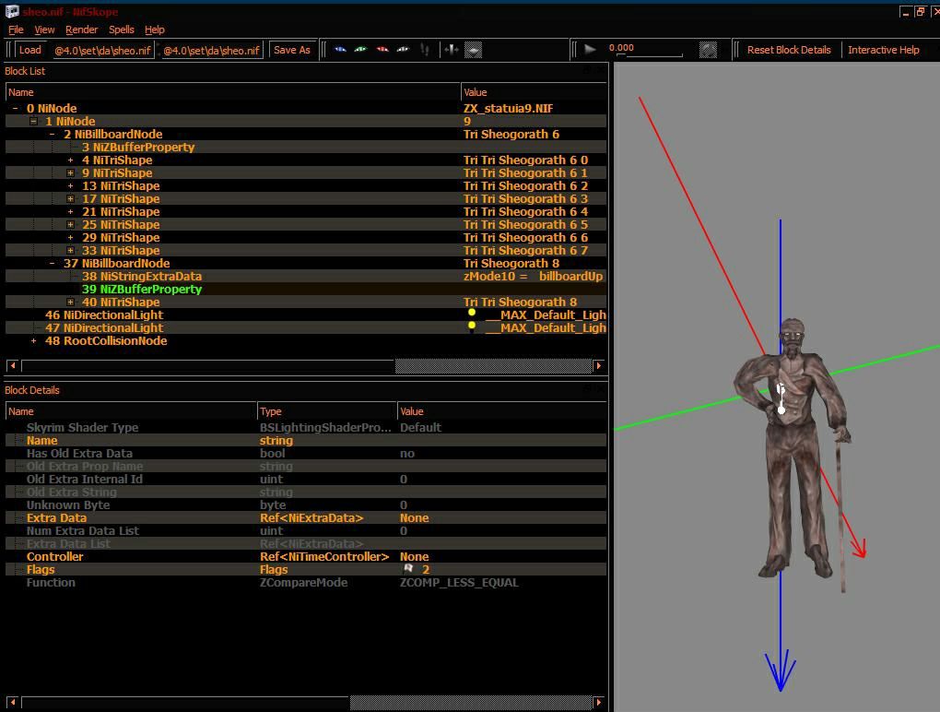Screen dimensions: 940x712
Task: Click the save file path field
Action: (212, 51)
